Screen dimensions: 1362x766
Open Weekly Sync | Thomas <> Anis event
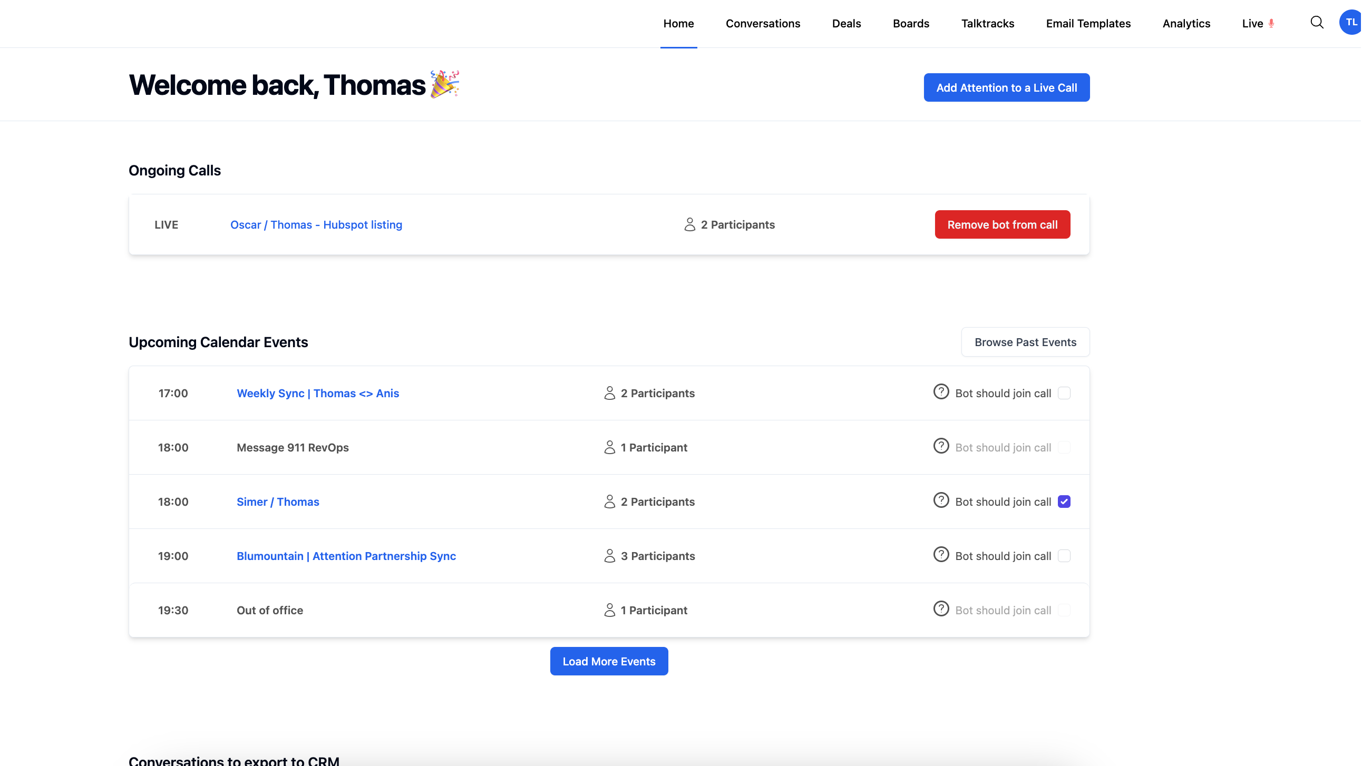pyautogui.click(x=318, y=394)
